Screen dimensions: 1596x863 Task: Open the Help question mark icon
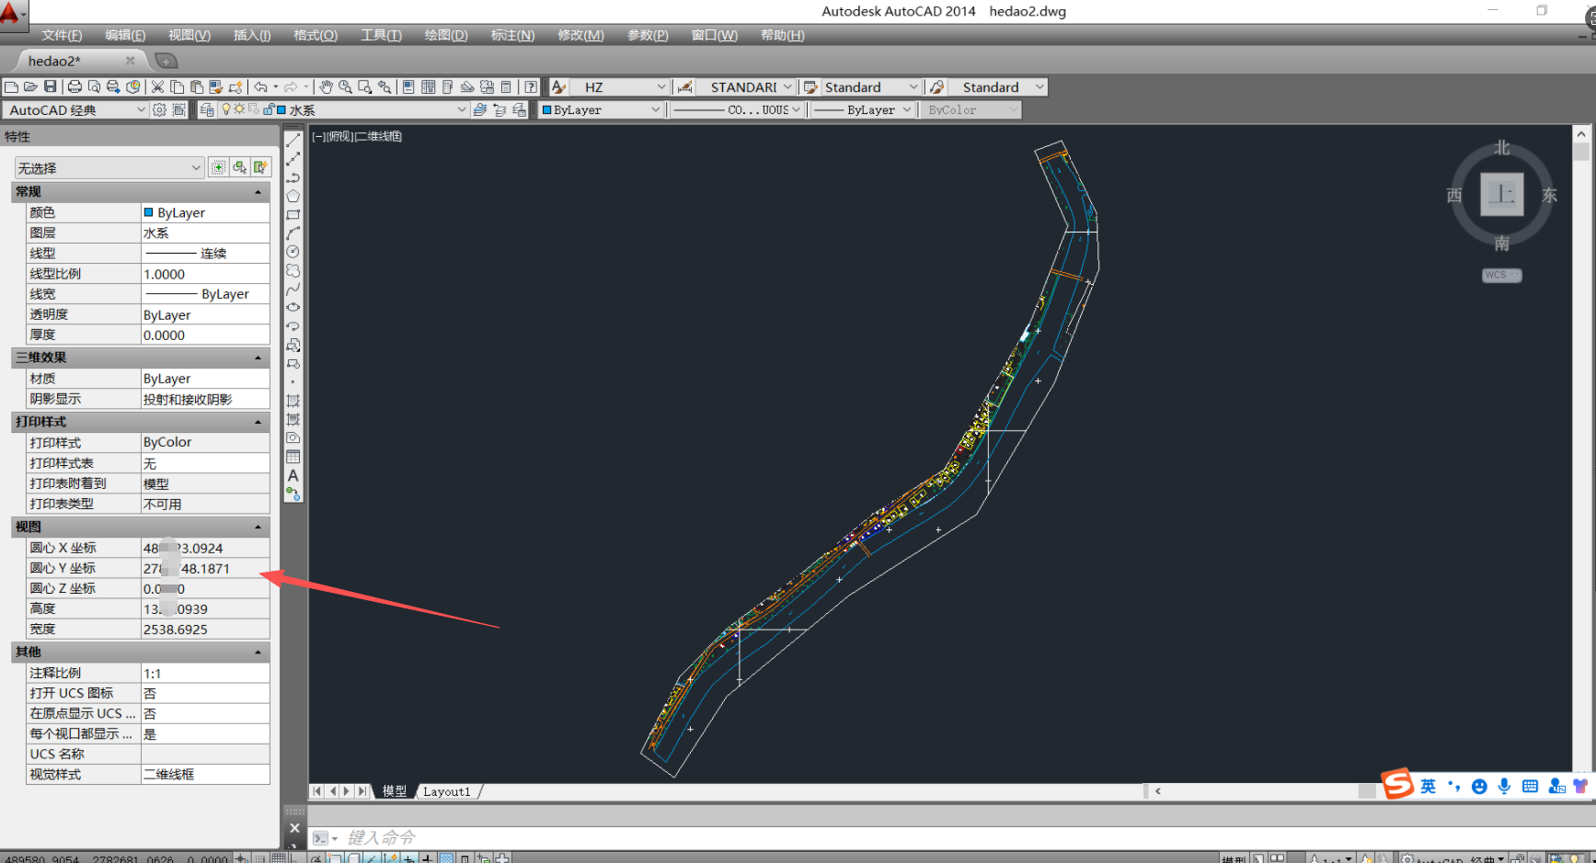(531, 87)
